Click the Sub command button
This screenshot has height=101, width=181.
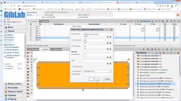28,84
